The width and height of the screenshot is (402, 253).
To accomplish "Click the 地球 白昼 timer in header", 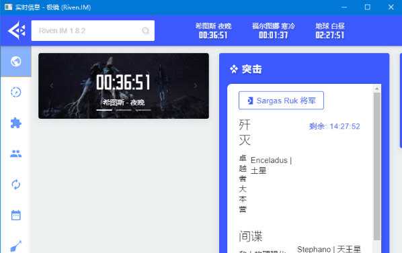I will click(x=330, y=31).
